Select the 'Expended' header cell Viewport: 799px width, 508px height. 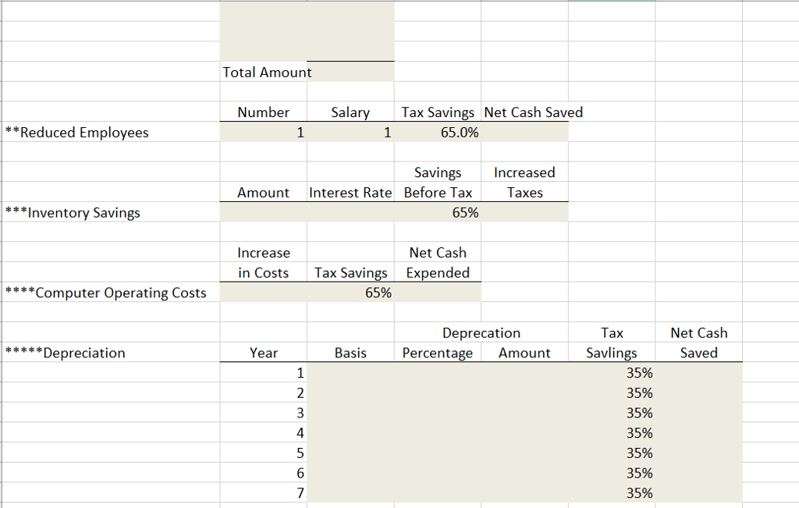click(438, 272)
